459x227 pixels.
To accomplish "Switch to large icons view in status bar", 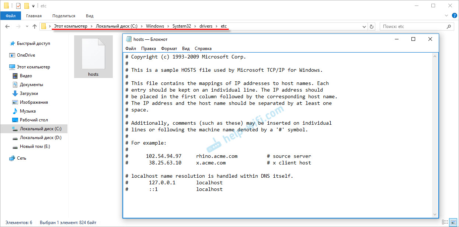I will pos(453,223).
